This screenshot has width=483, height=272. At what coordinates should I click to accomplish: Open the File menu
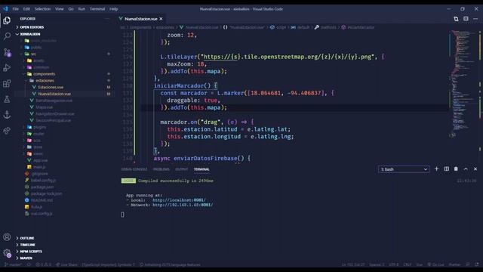point(15,9)
